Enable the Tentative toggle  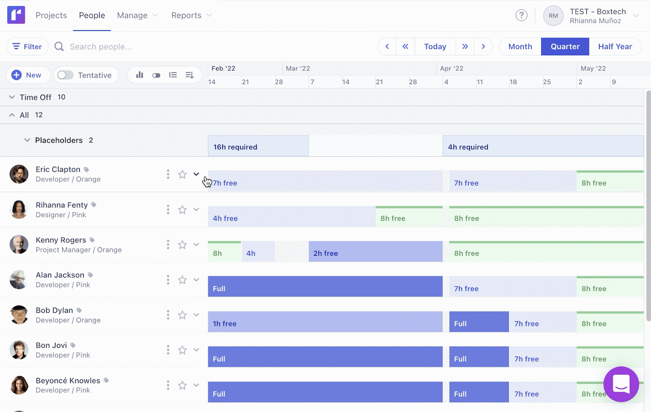(x=64, y=75)
